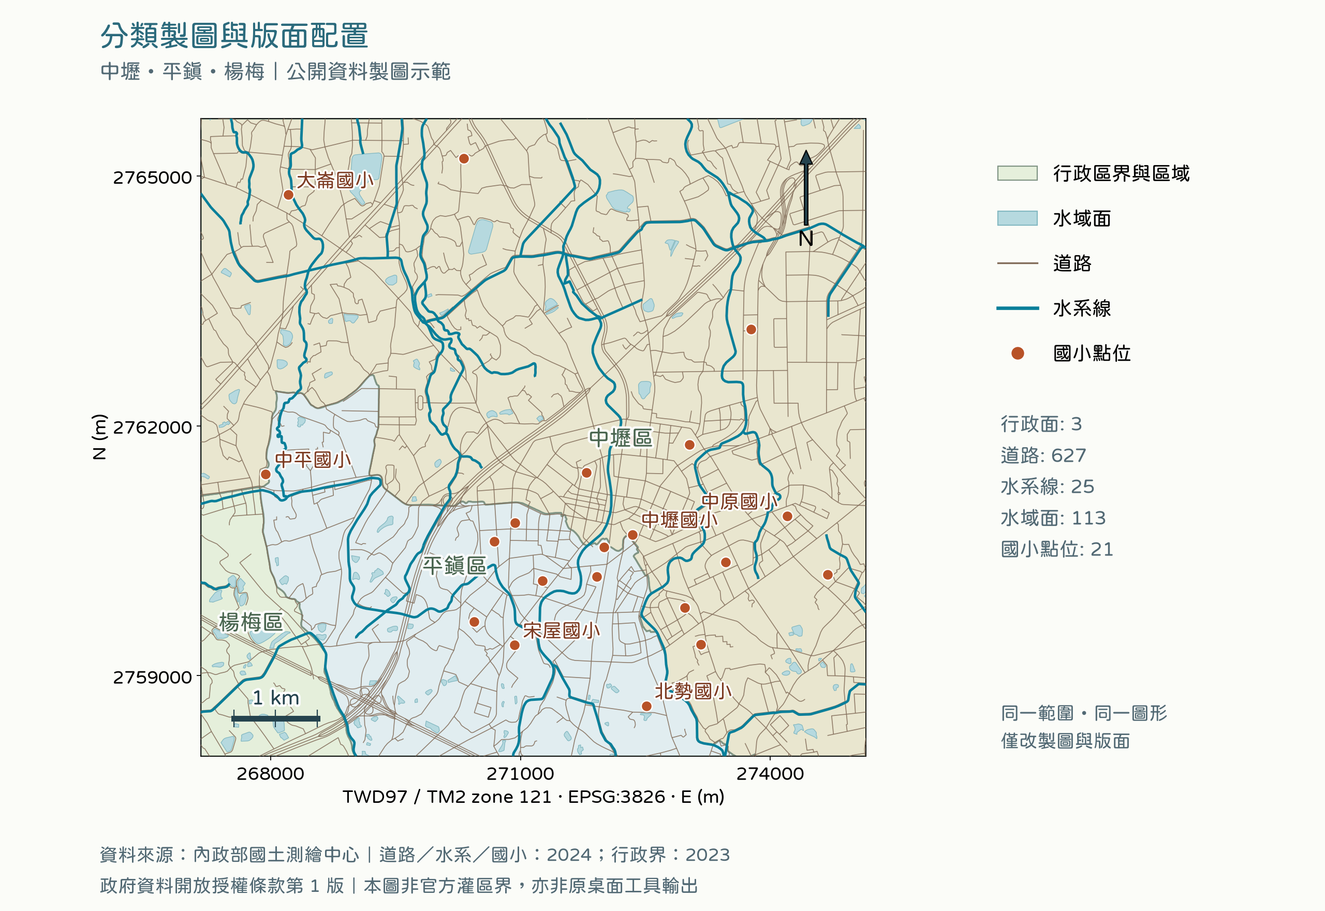Click the 水系線 legend line sample
1325x911 pixels.
[x=1017, y=308]
